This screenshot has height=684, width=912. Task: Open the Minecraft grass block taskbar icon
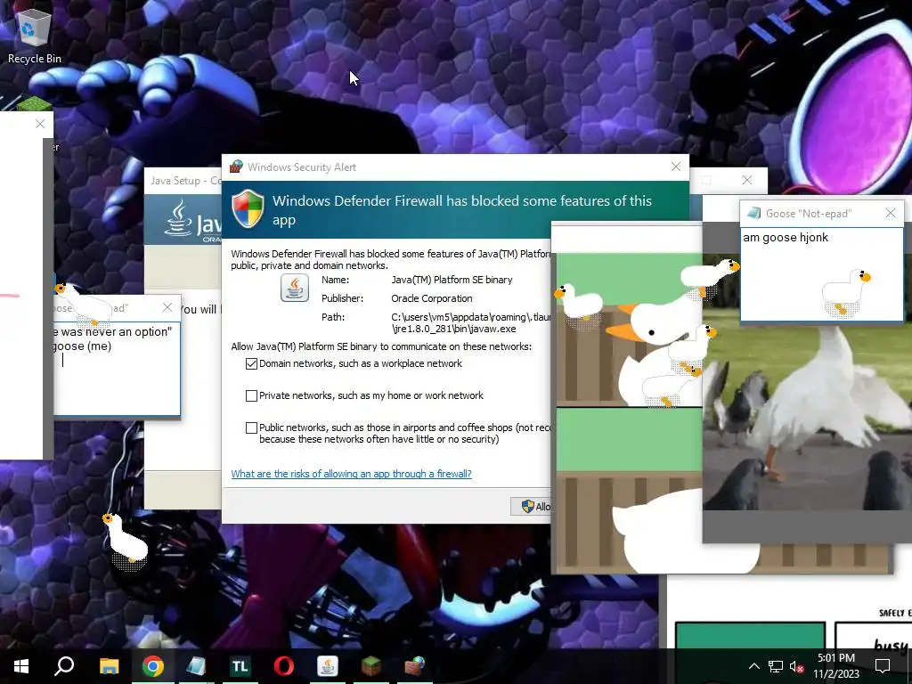point(371,666)
